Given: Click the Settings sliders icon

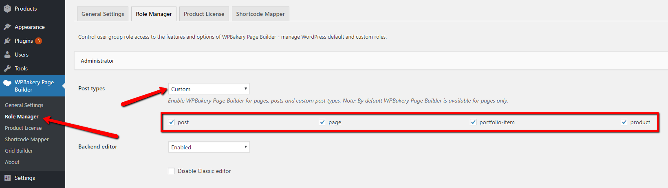Looking at the screenshot, I should click(7, 178).
